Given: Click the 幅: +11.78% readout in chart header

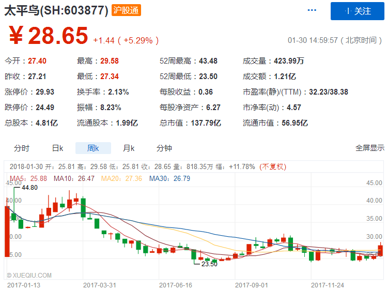Looking at the screenshot, I should 236,167.
